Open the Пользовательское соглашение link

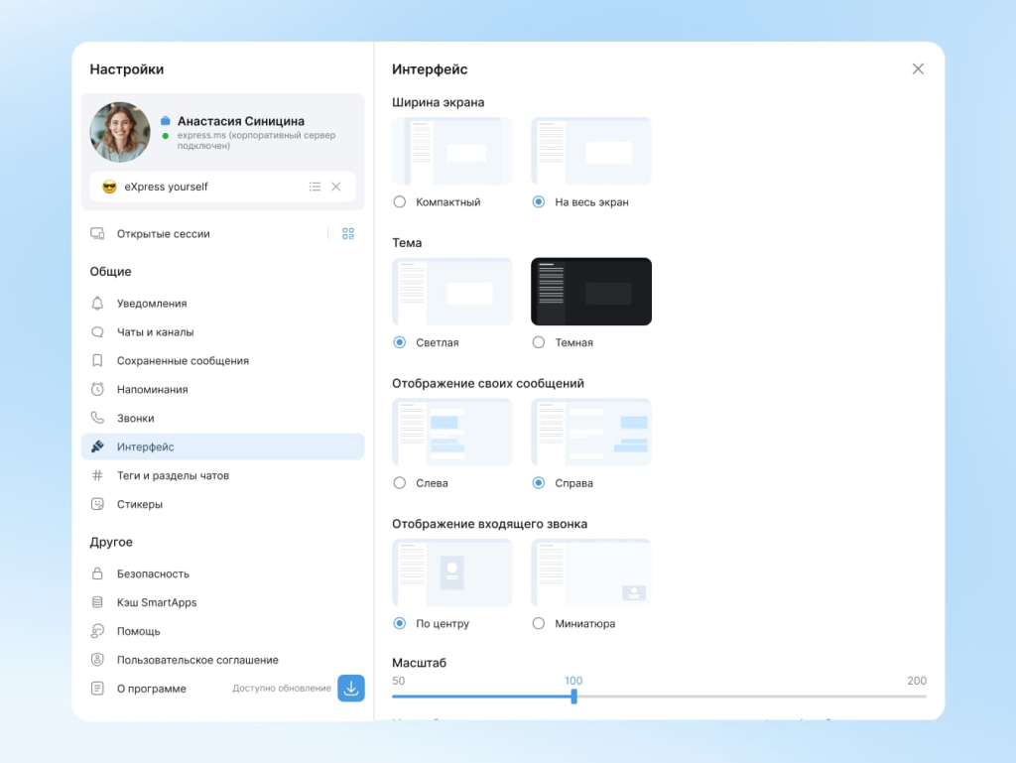[x=197, y=660]
